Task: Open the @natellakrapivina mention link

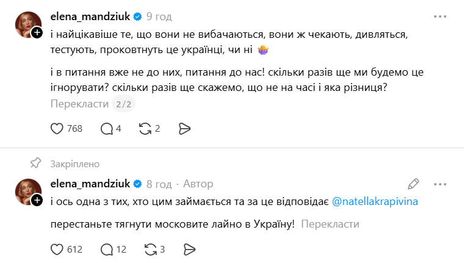Action: pos(375,201)
